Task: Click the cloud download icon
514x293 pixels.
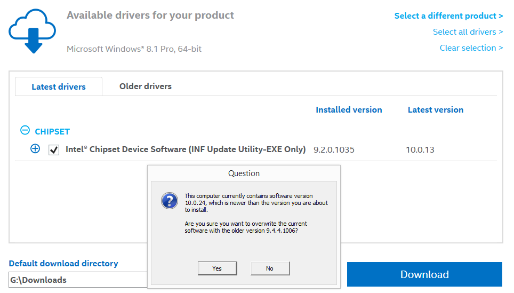Action: [x=32, y=31]
